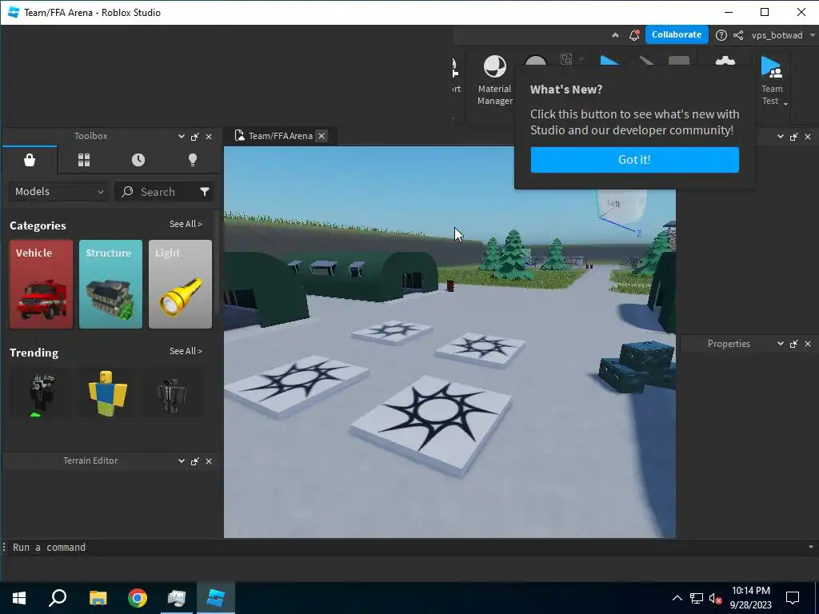
Task: Open the Inventory grid tab in Toolbox
Action: tap(84, 160)
